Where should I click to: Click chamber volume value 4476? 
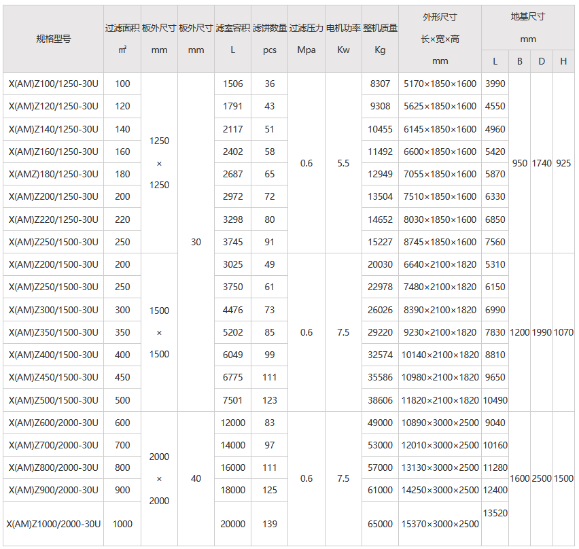(x=232, y=310)
